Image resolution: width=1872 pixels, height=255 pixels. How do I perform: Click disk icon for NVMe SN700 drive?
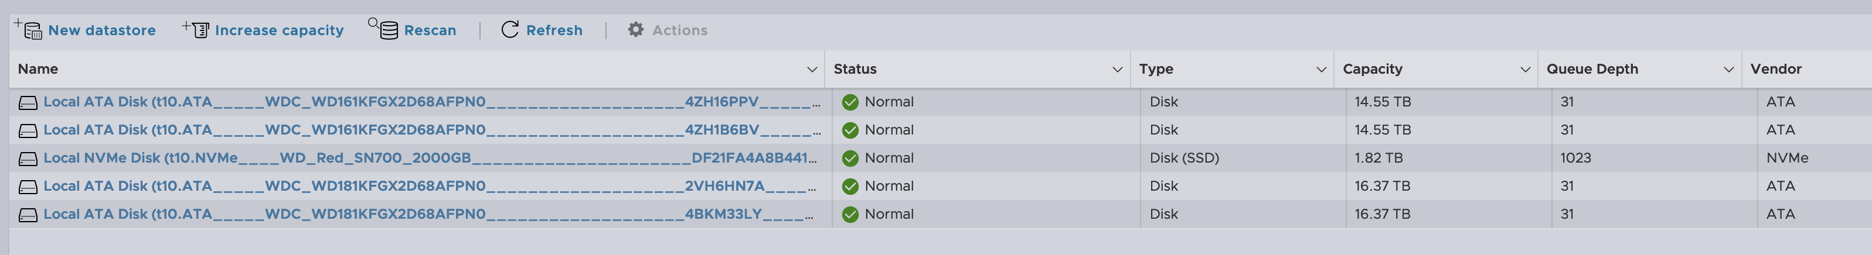28,158
